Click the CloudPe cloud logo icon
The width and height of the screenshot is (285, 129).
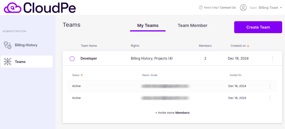tap(12, 7)
